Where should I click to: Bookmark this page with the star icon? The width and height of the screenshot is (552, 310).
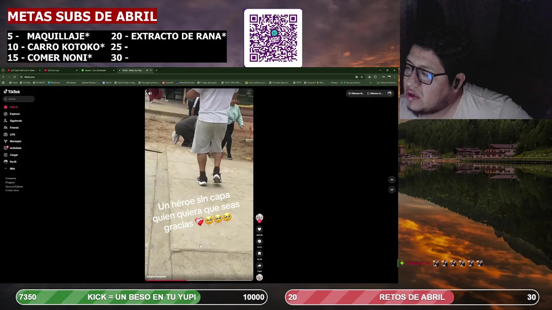(361, 77)
